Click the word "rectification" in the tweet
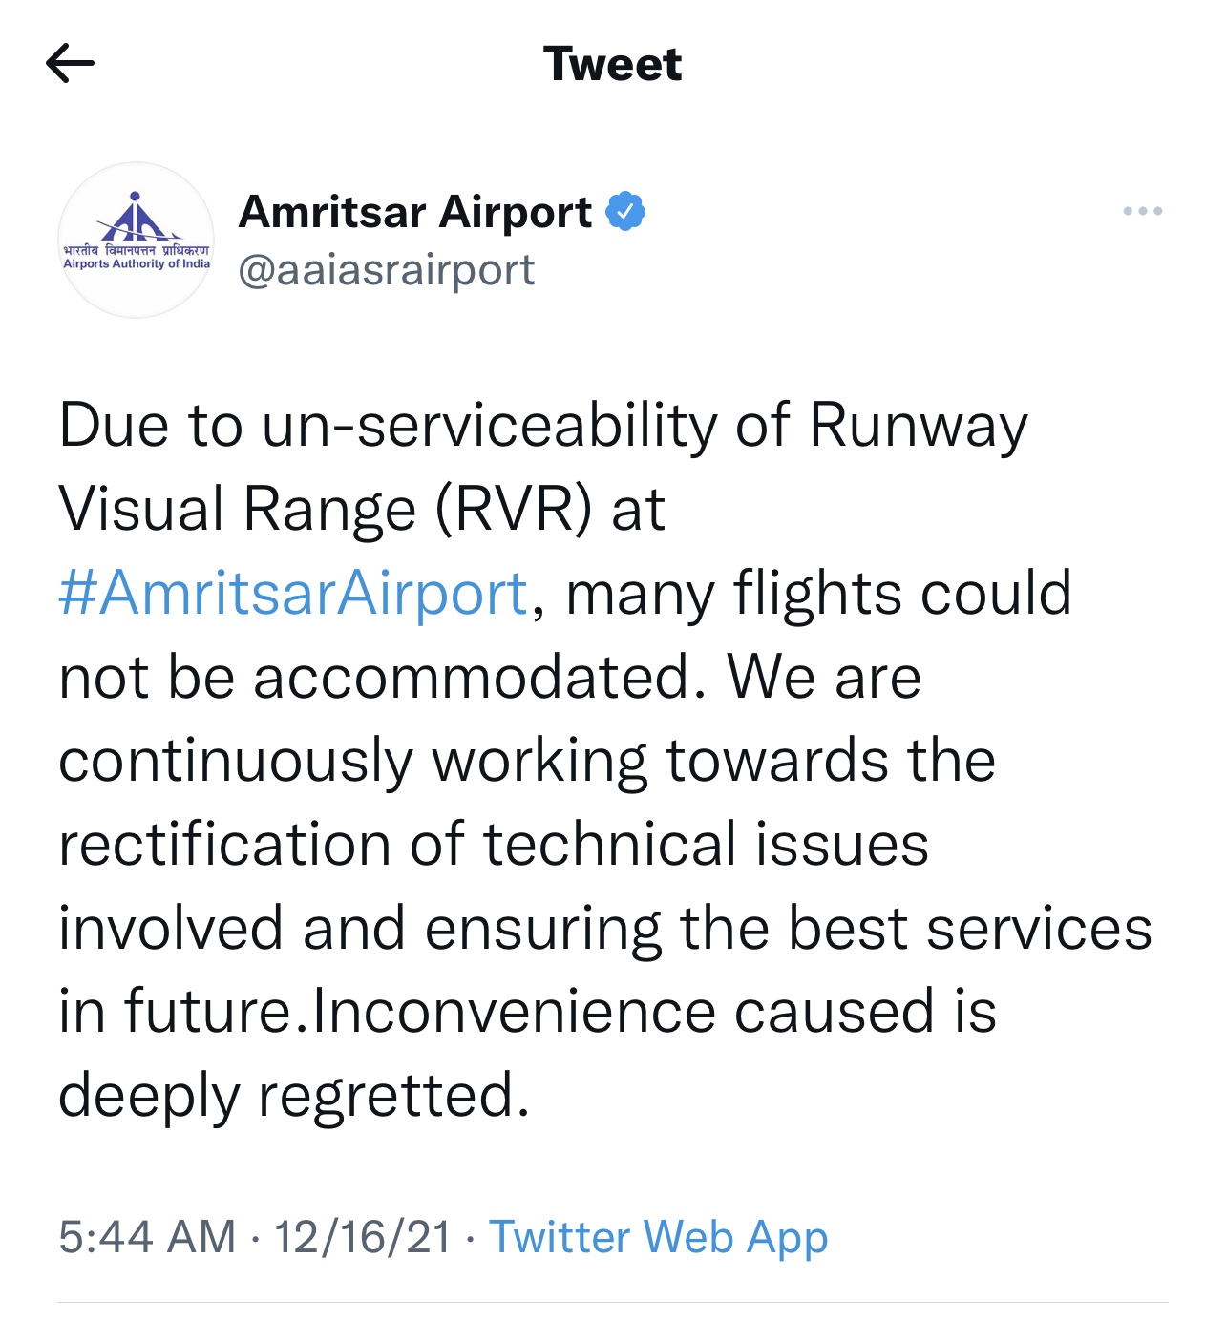The width and height of the screenshot is (1226, 1321). [x=224, y=845]
